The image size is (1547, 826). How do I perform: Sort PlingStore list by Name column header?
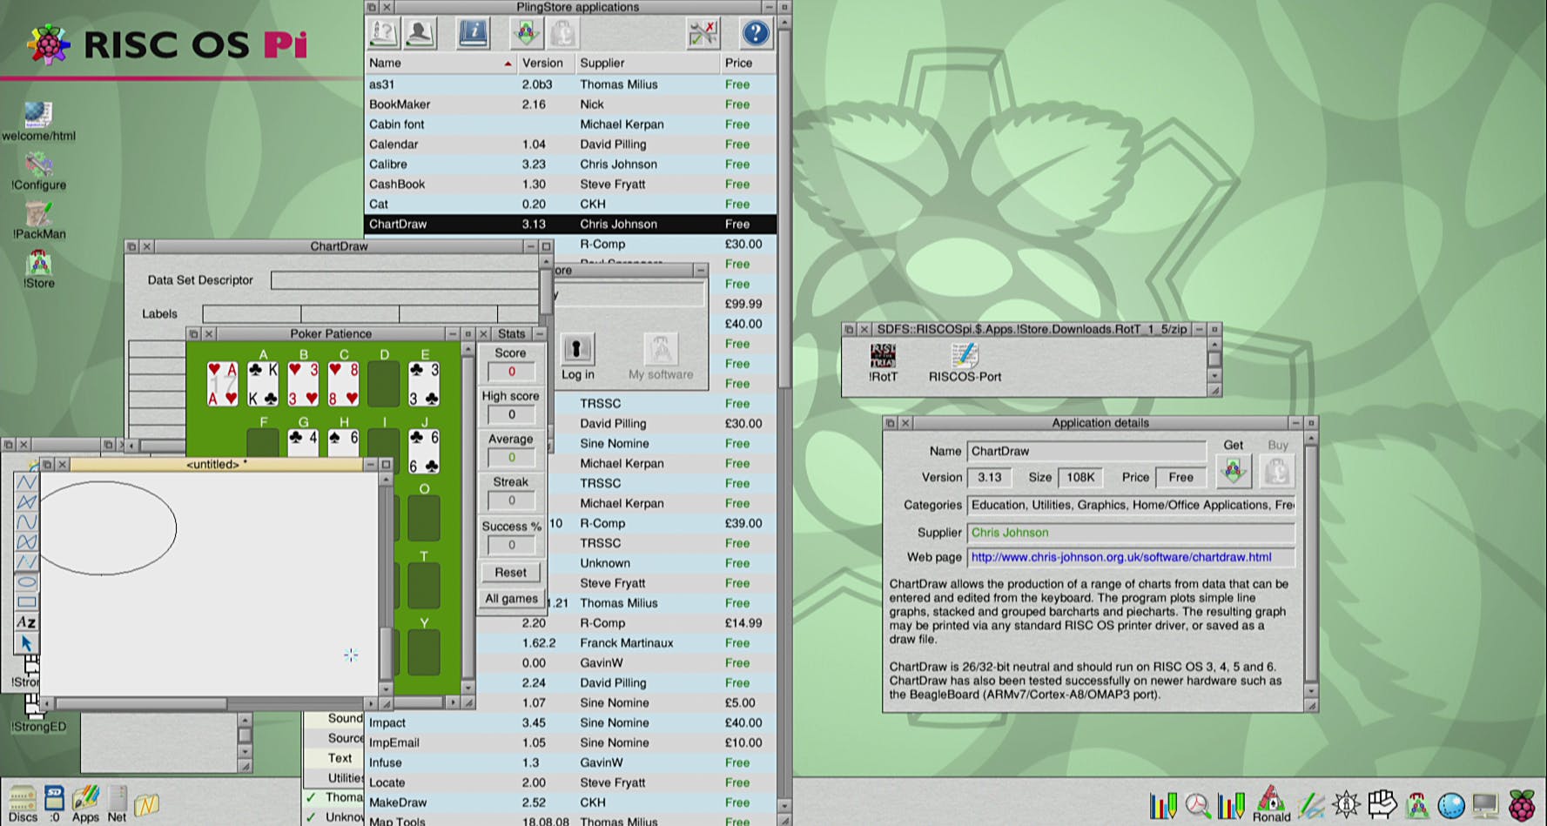coord(441,63)
